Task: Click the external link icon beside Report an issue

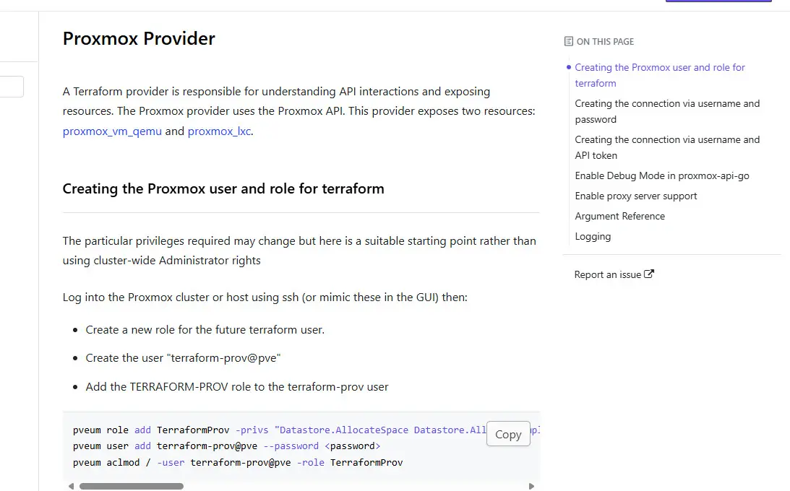Action: tap(649, 274)
